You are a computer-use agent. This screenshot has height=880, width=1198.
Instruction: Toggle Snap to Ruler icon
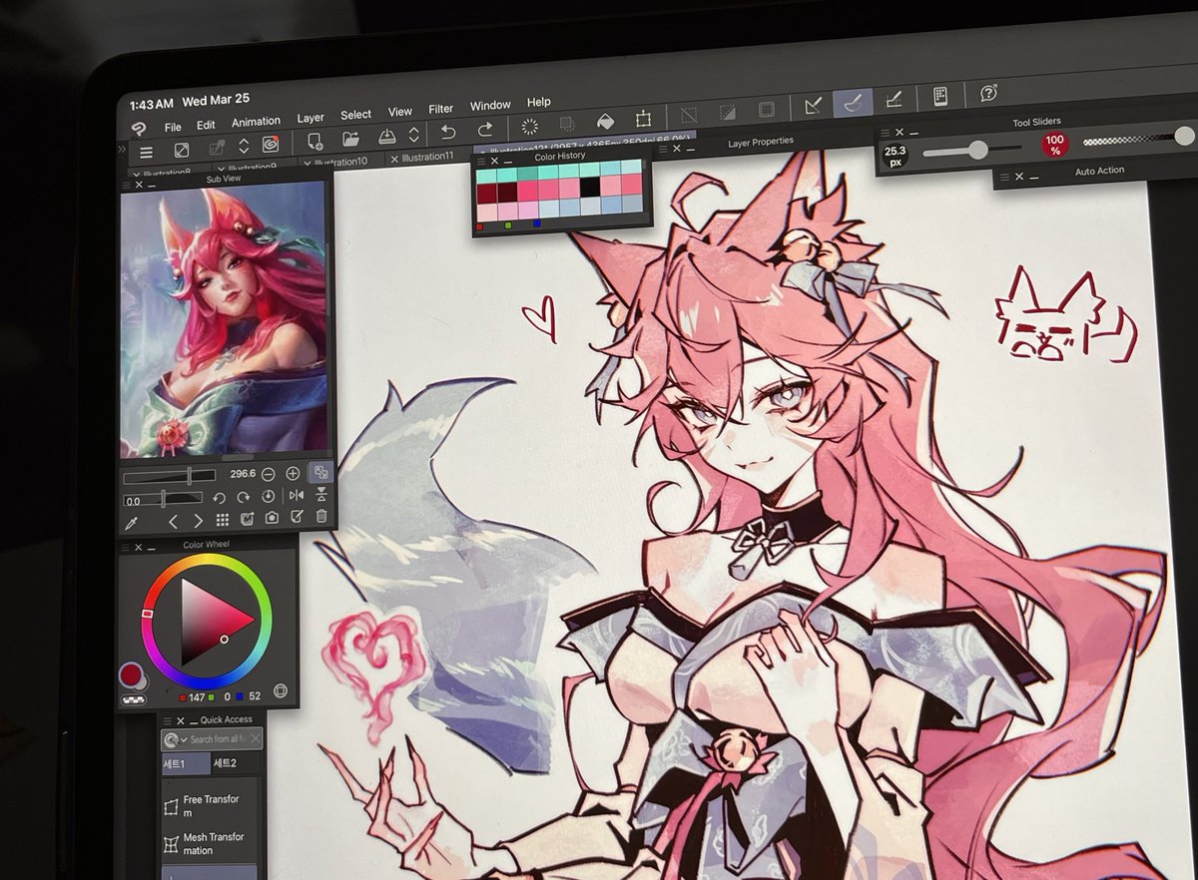pos(814,104)
